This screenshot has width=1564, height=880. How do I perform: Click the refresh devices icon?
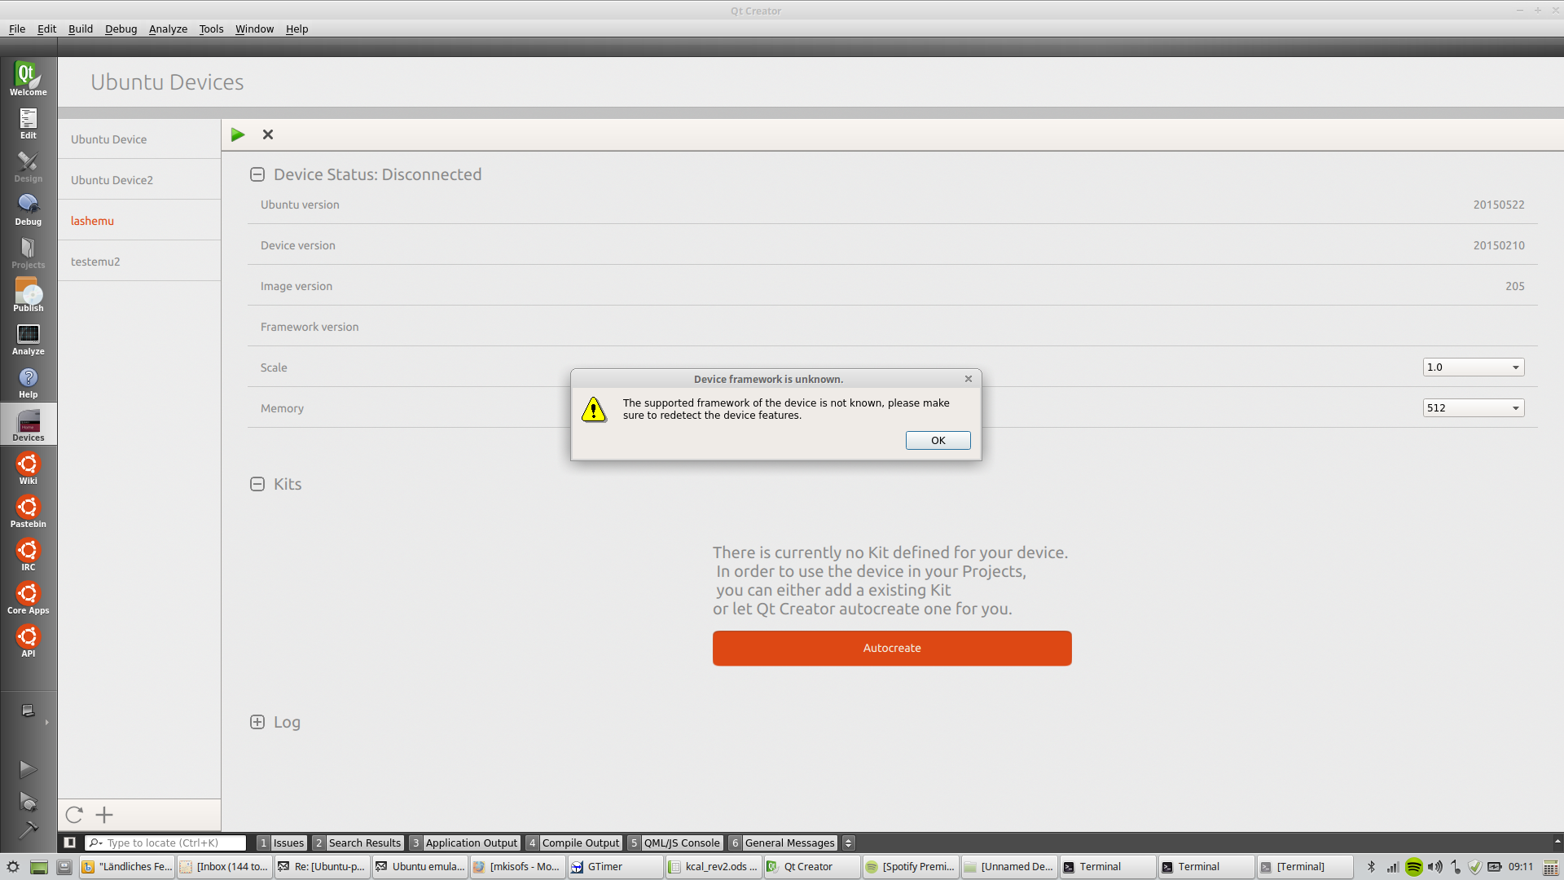(74, 815)
